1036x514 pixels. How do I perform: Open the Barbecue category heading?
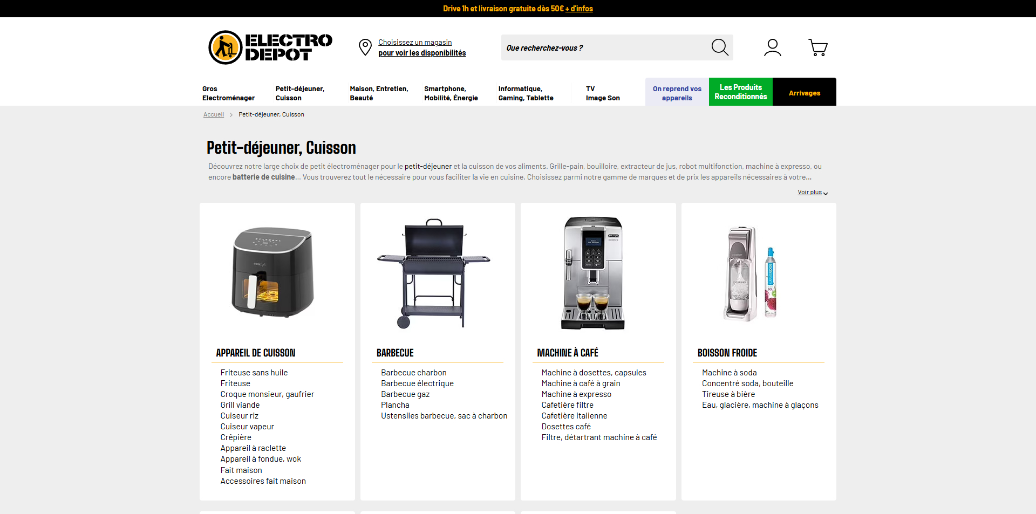click(395, 353)
